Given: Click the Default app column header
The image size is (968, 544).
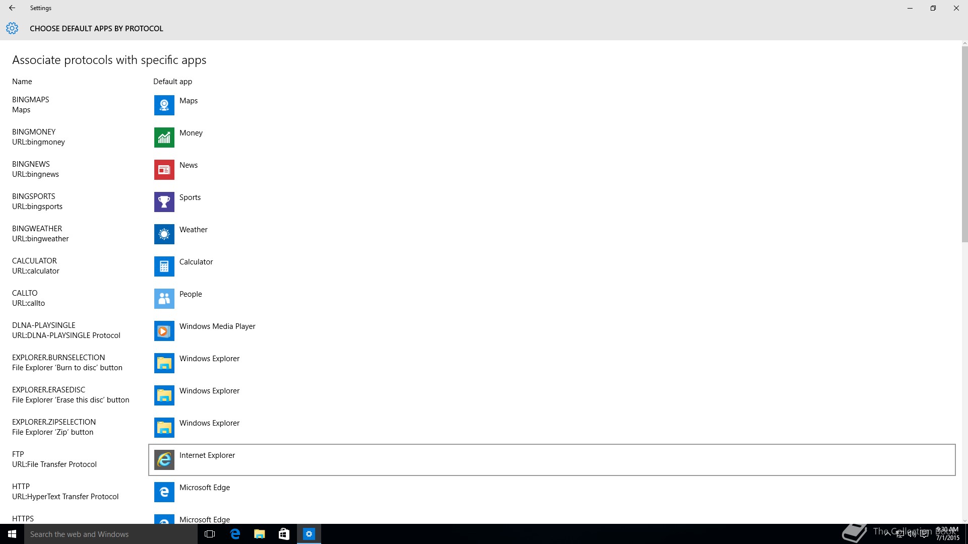Looking at the screenshot, I should pos(172,82).
